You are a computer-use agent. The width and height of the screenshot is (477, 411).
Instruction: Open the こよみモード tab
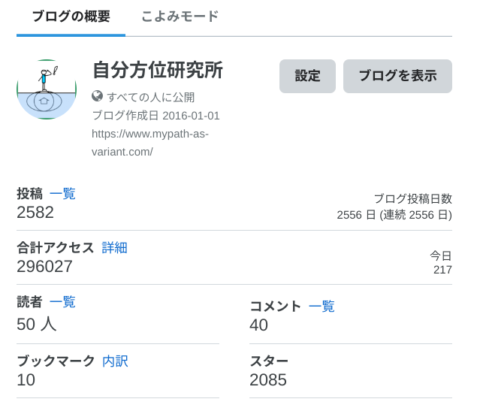180,17
